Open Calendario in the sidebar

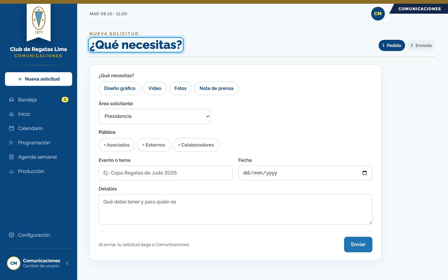(x=39, y=128)
